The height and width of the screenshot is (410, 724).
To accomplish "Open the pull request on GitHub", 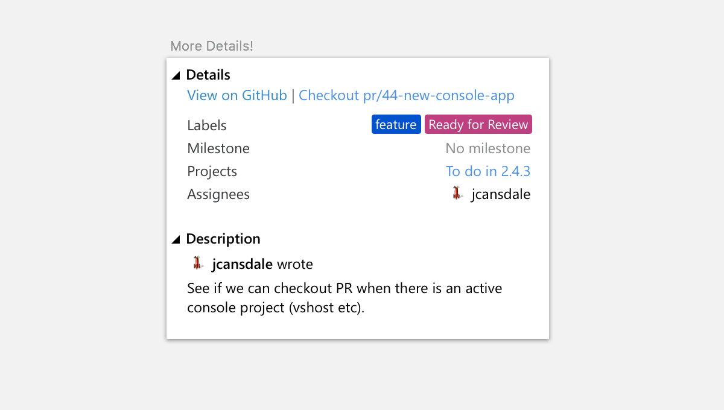I will click(237, 95).
